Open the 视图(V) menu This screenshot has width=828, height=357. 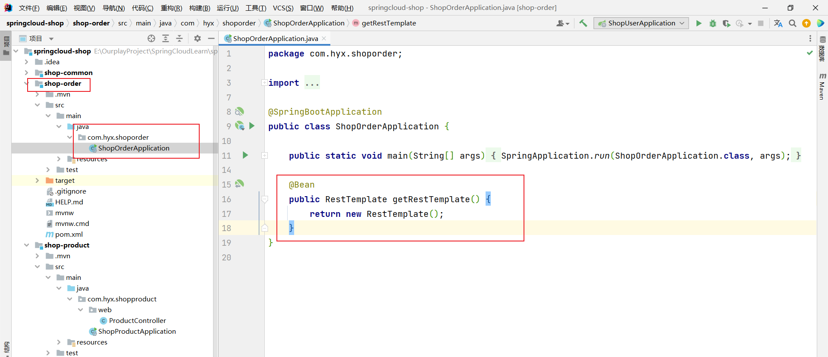(84, 8)
